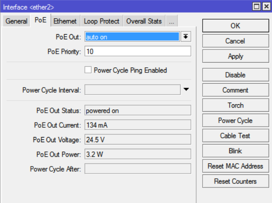
Task: Trigger a Power Cycle on the port
Action: click(235, 121)
